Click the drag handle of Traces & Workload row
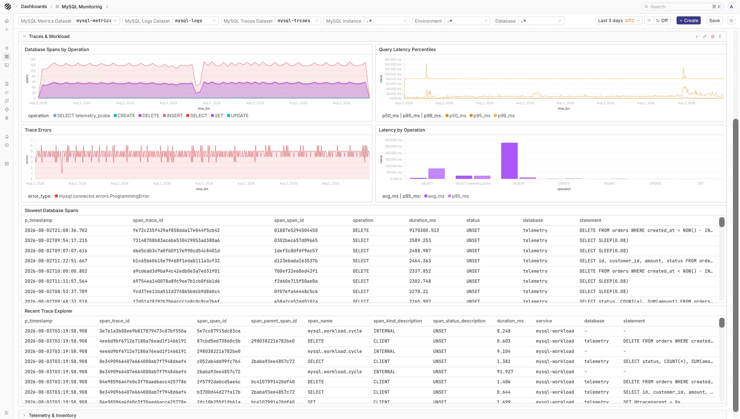This screenshot has width=740, height=419. (720, 36)
